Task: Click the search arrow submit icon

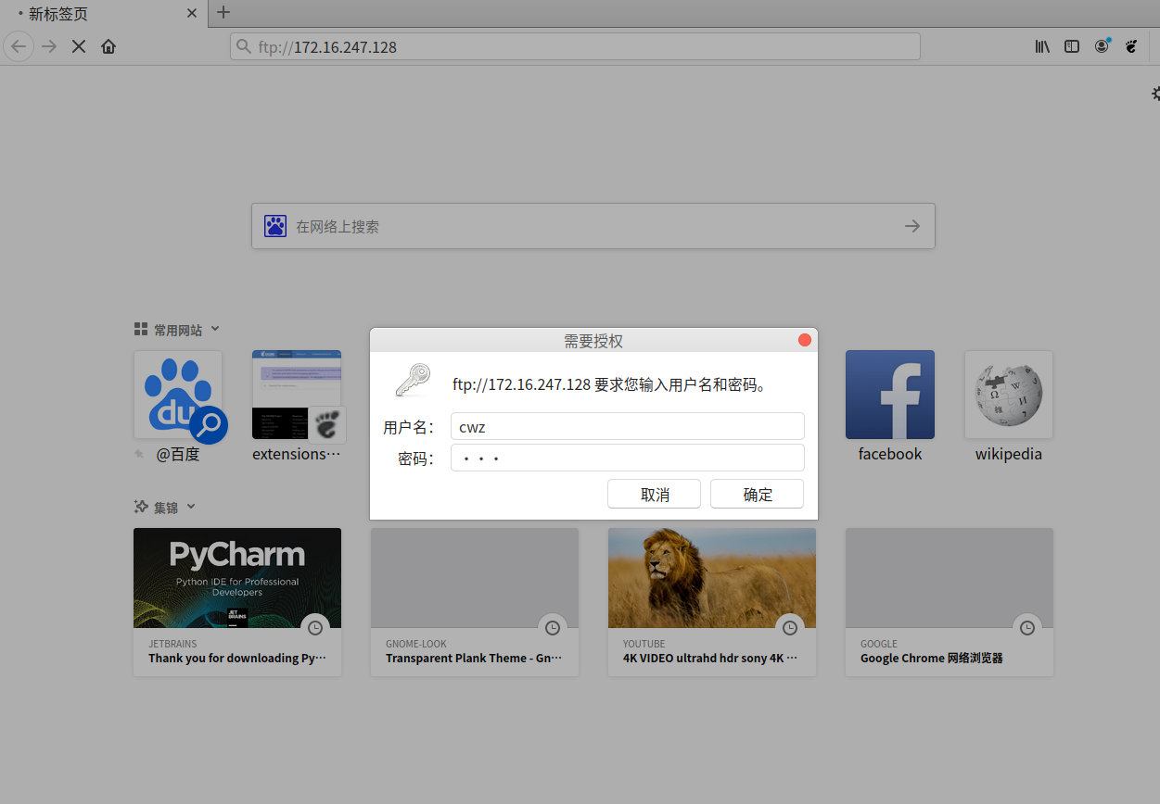Action: coord(912,226)
